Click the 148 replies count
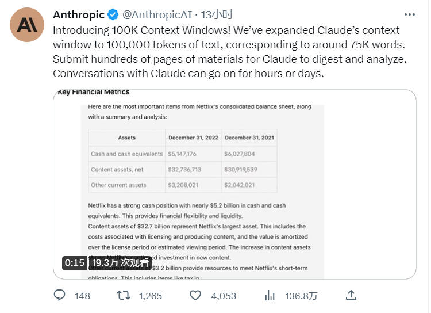The width and height of the screenshot is (431, 313). (x=82, y=296)
